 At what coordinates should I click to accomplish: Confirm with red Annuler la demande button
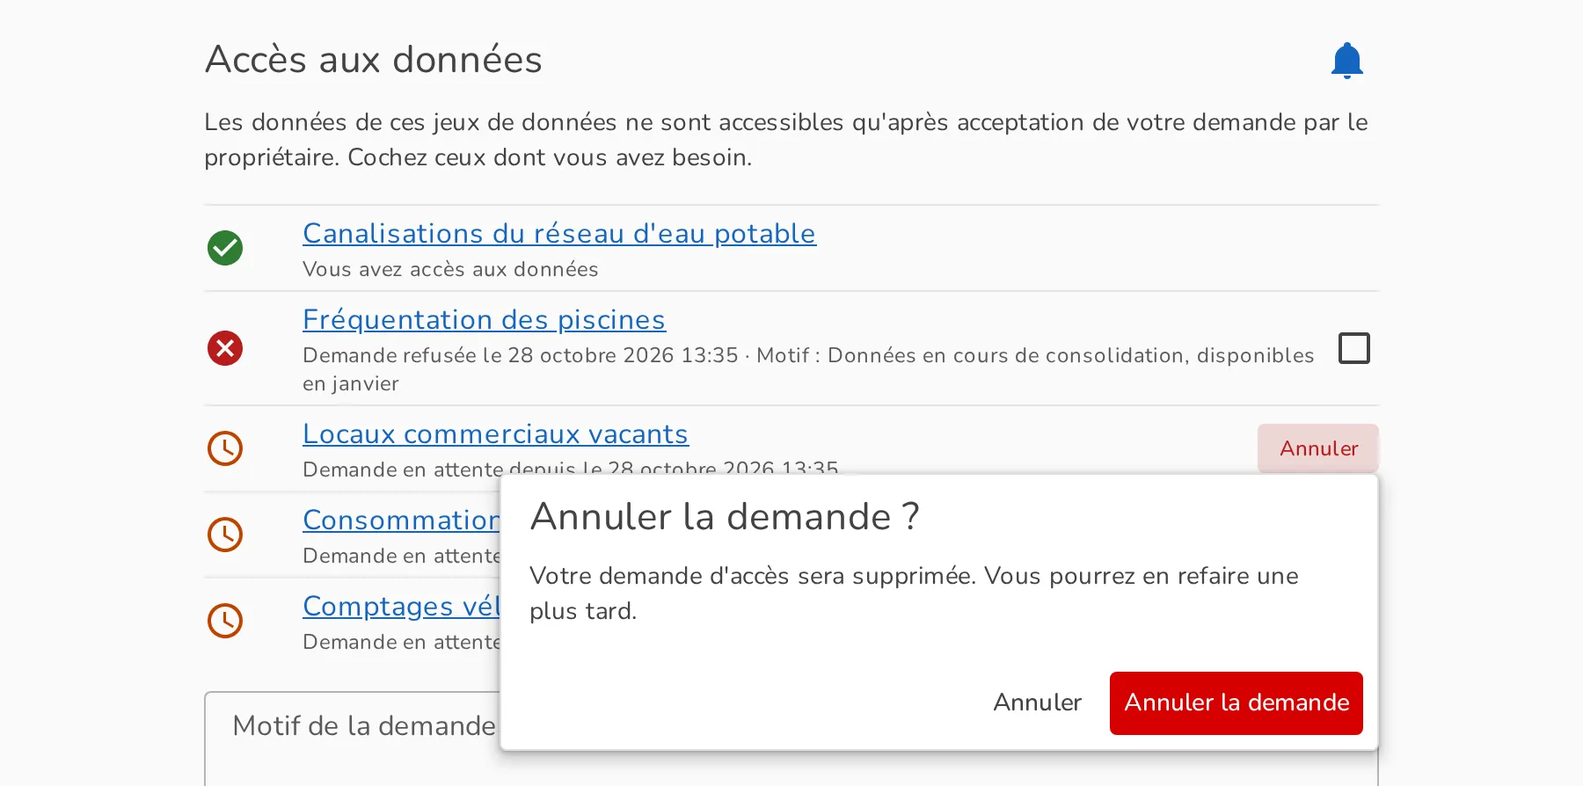pyautogui.click(x=1236, y=702)
